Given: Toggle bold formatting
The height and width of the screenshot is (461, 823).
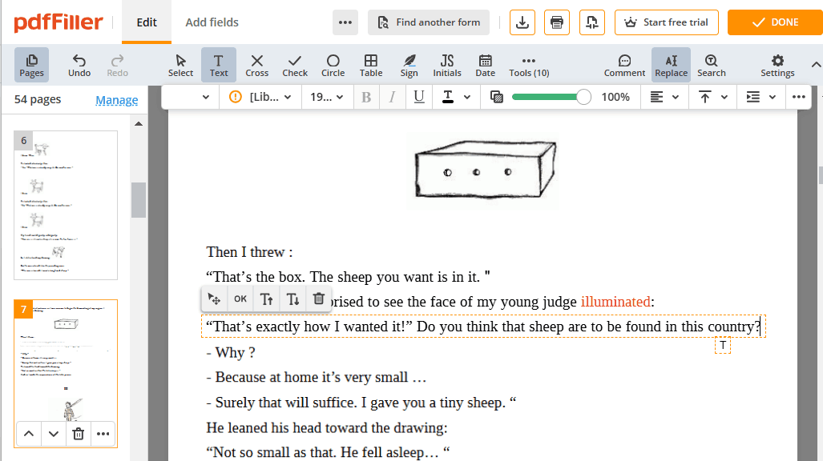Looking at the screenshot, I should pyautogui.click(x=365, y=96).
